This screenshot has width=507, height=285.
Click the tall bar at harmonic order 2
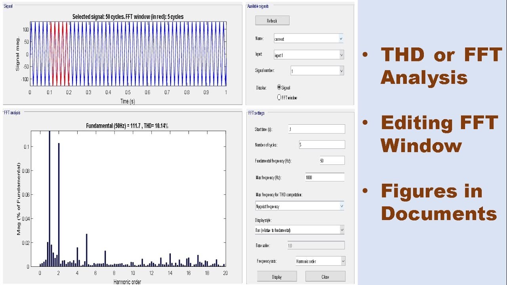click(x=59, y=205)
